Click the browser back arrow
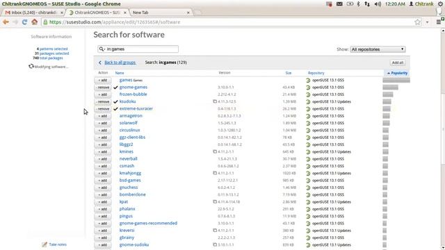The height and width of the screenshot is (250, 445). point(6,22)
